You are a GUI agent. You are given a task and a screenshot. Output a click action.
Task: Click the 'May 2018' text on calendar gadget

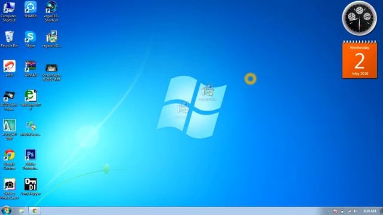[x=360, y=73]
